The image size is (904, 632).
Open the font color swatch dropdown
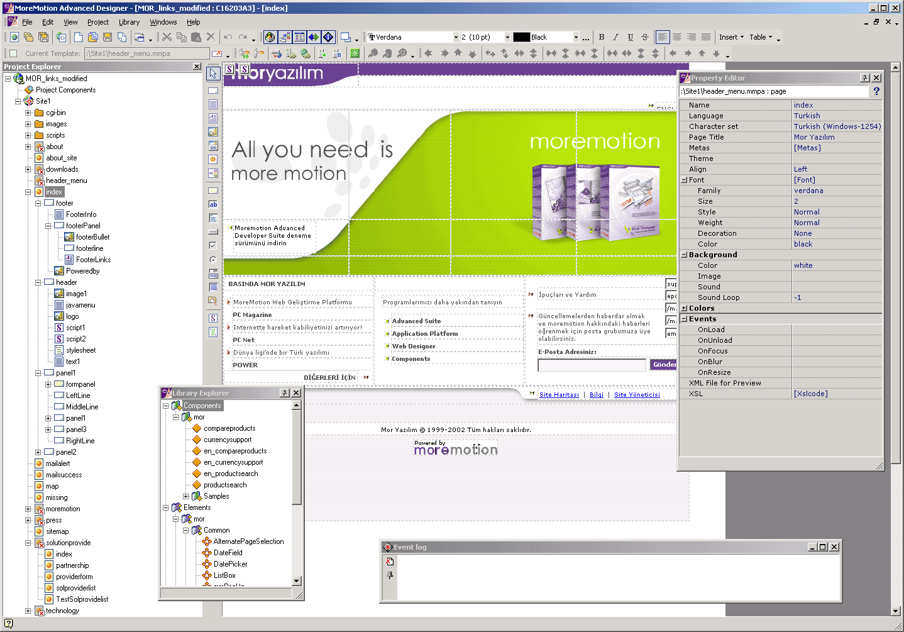576,37
